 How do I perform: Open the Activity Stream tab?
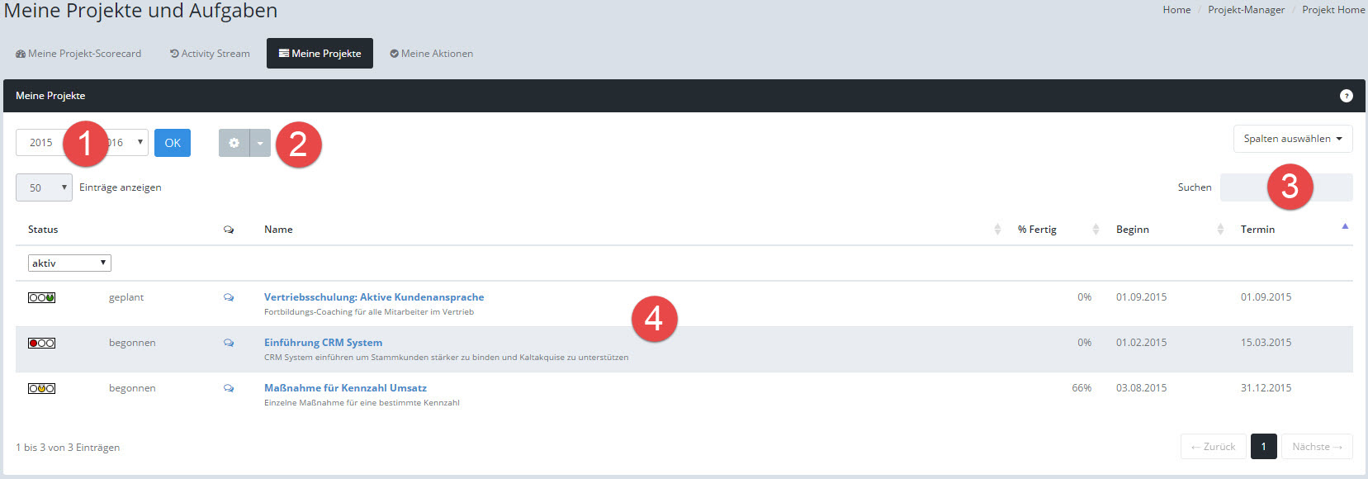[x=210, y=54]
